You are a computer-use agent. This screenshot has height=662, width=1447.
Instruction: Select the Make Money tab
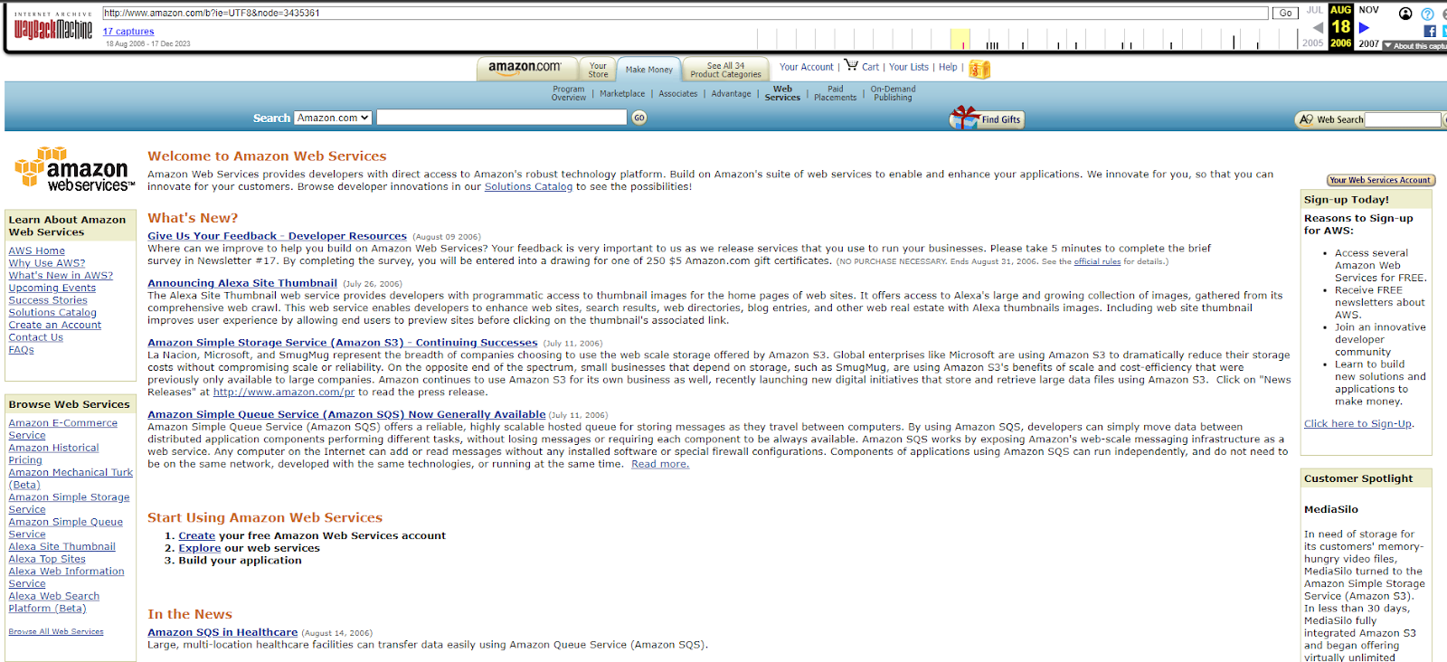649,70
